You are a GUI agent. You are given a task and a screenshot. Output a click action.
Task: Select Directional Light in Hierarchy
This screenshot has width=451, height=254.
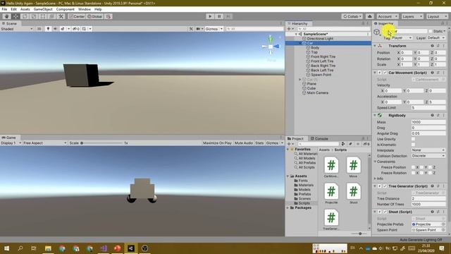click(x=320, y=39)
